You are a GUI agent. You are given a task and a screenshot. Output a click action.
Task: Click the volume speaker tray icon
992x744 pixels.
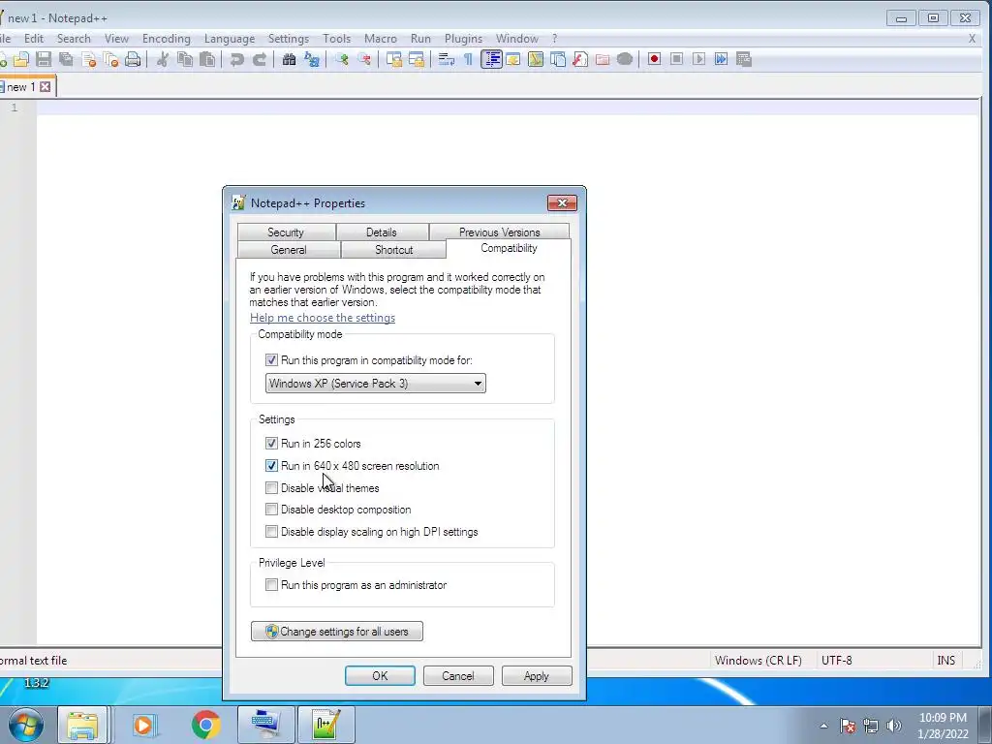tap(894, 726)
